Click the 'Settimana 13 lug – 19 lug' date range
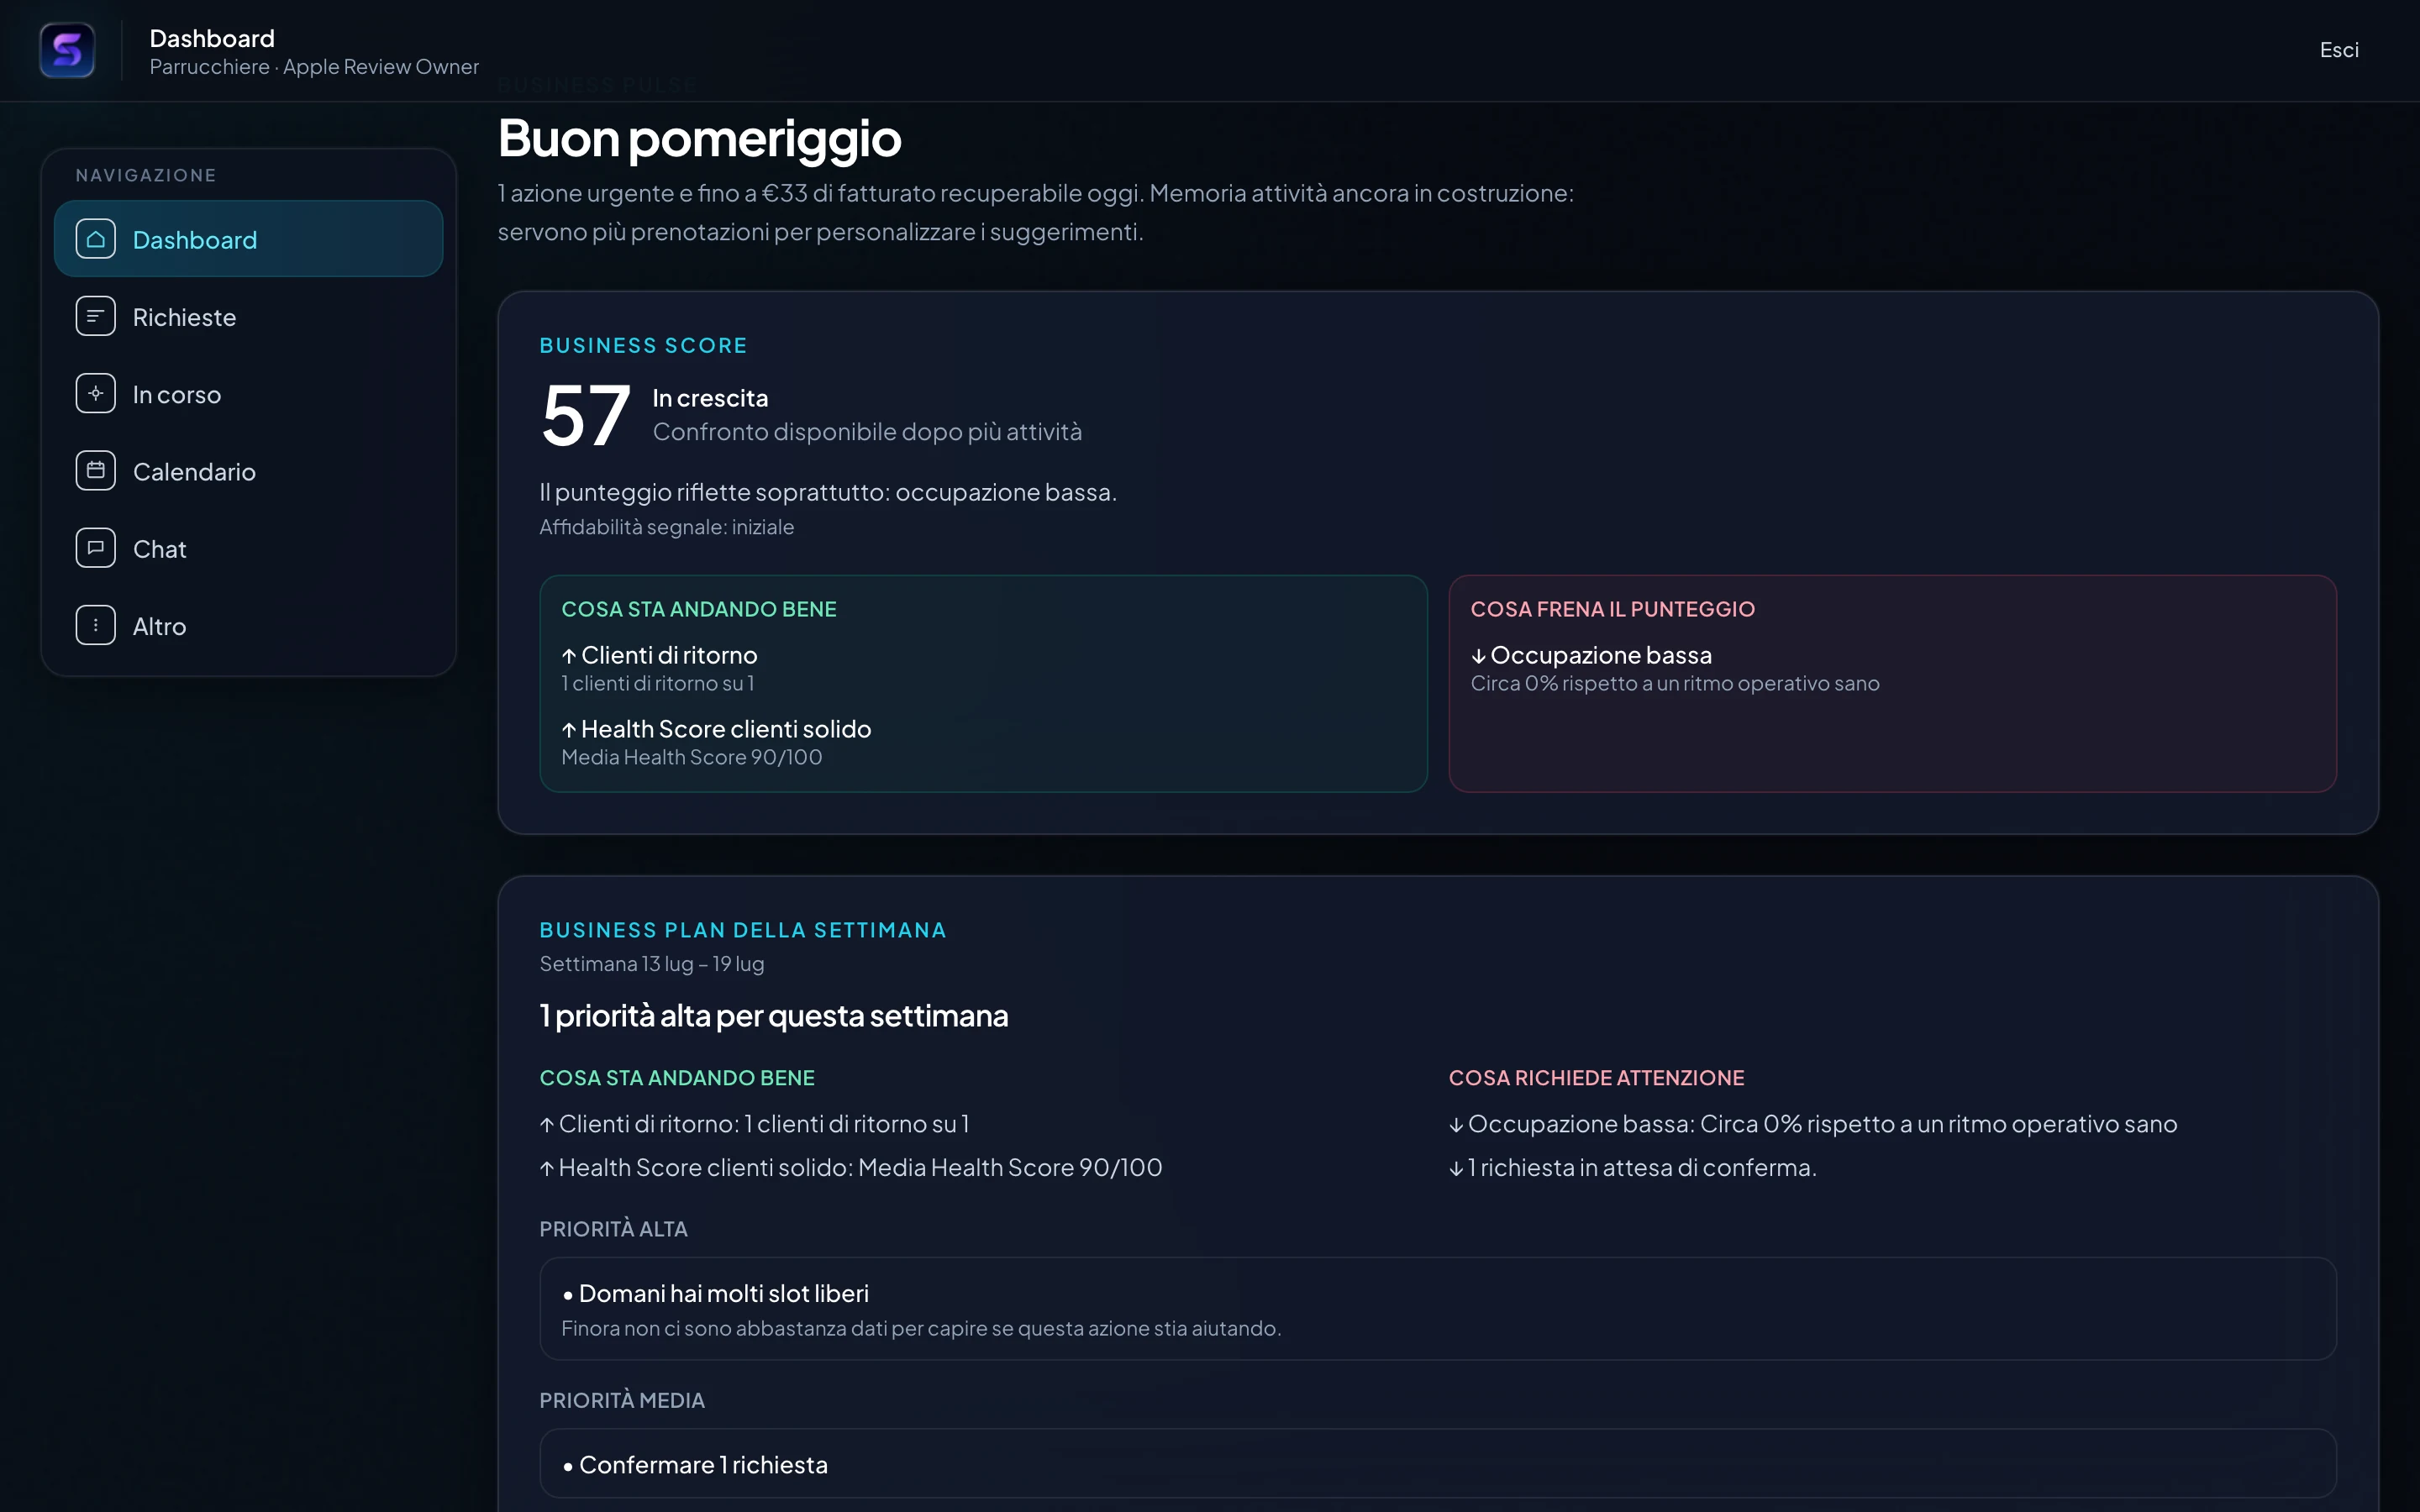Screen dimensions: 2420x1512 [652, 964]
